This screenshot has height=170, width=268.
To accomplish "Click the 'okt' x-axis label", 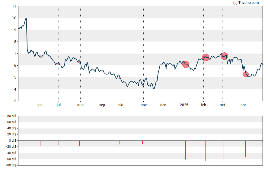I will (x=121, y=105).
